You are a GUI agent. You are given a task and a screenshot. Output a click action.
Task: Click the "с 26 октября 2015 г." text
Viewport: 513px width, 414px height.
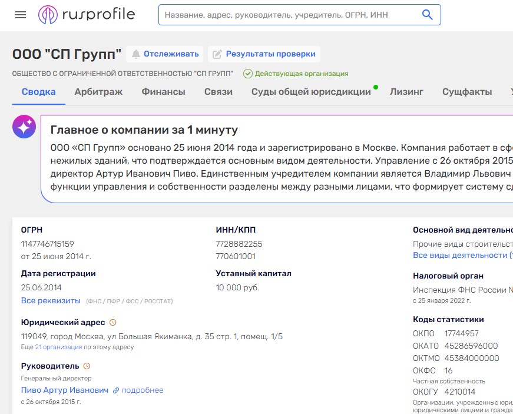51,402
